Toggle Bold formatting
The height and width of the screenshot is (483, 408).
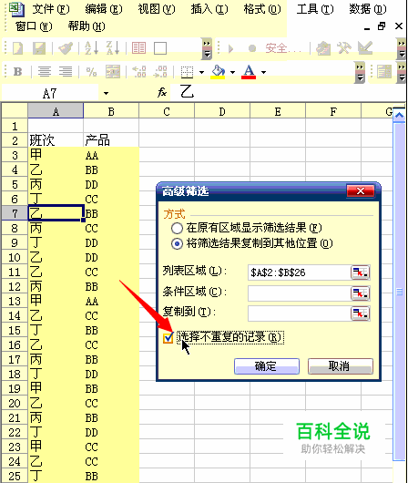pyautogui.click(x=17, y=72)
